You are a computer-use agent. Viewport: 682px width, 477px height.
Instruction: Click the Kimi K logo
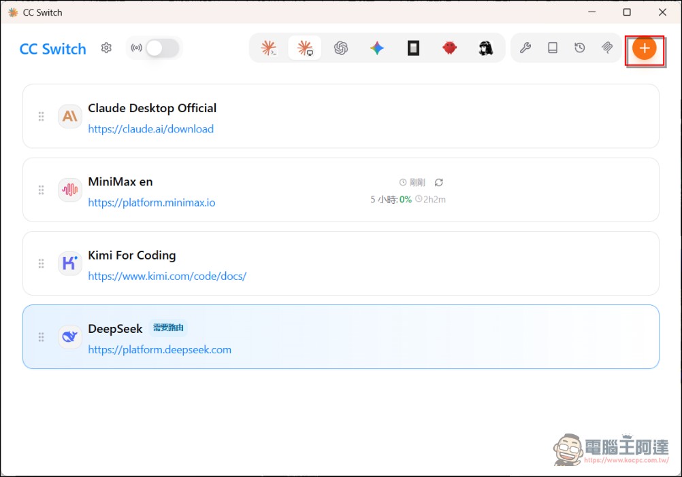(x=69, y=264)
